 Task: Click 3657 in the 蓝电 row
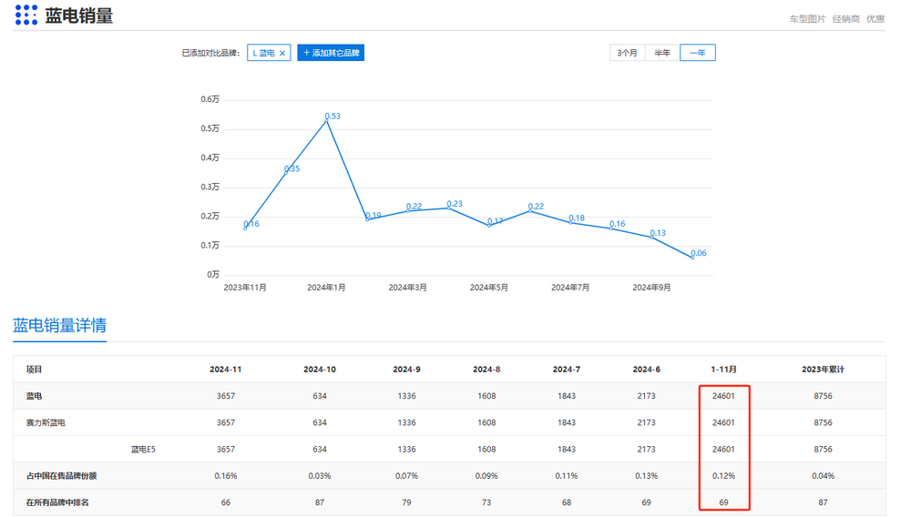226,396
